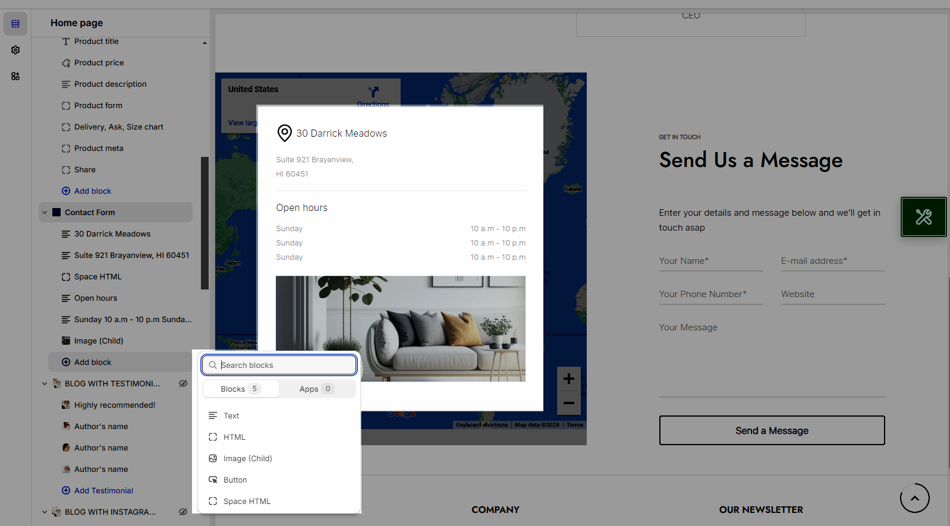950x526 pixels.
Task: Click the HTML block icon in picker
Action: click(213, 437)
